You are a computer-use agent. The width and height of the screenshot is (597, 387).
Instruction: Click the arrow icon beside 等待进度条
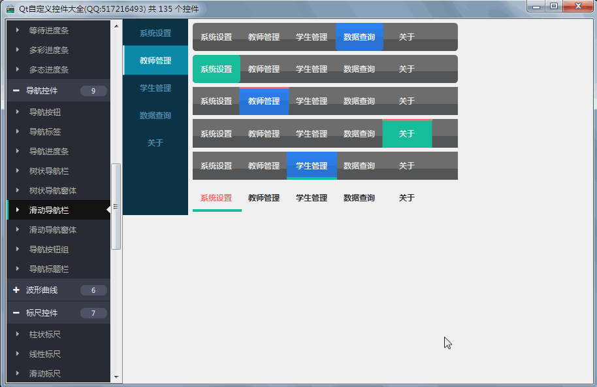click(18, 31)
